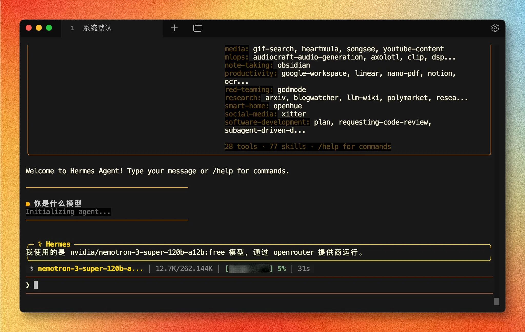Click the scrollbar thumb at bottom right
The image size is (525, 332).
497,301
